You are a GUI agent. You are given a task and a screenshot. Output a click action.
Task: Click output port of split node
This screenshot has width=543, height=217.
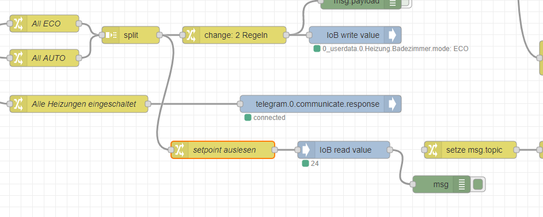(160, 35)
